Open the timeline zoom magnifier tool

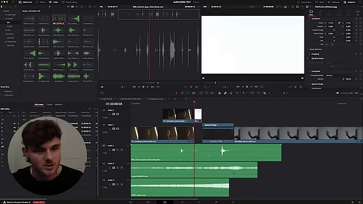(265, 93)
